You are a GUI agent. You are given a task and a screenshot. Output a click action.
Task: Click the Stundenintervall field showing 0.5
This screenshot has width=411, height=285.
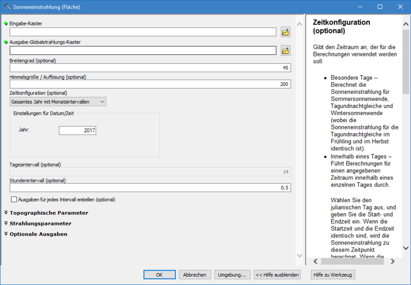click(150, 188)
